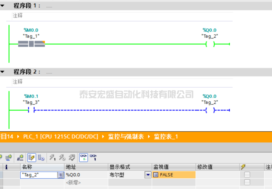Open tag picker button beside "Tag_2" name
The width and height of the screenshot is (272, 189).
[60, 175]
